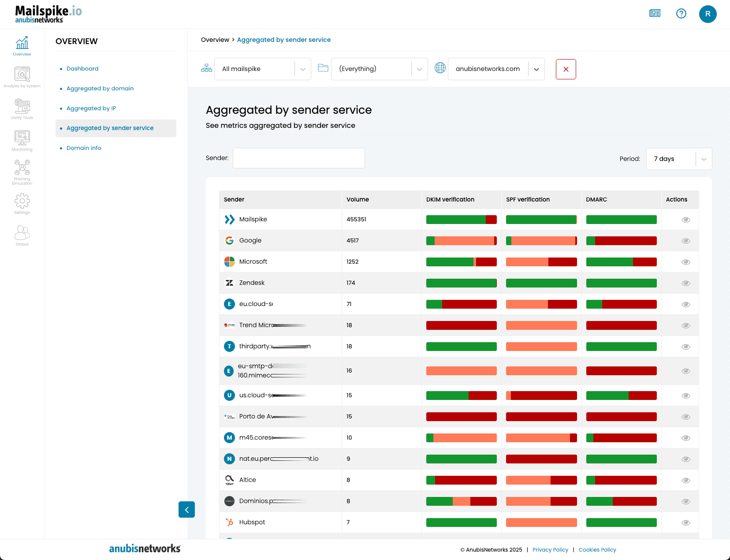View details eye icon for Hubspot
The width and height of the screenshot is (730, 560).
click(x=686, y=523)
